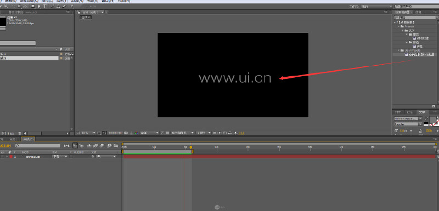Collapse the 动画预置 tree root
The width and height of the screenshot is (439, 211).
395,22
